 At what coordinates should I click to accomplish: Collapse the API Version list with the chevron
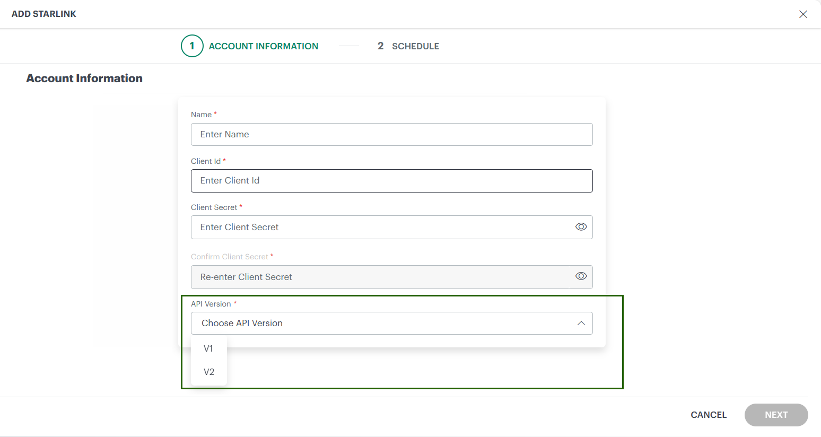pos(581,324)
